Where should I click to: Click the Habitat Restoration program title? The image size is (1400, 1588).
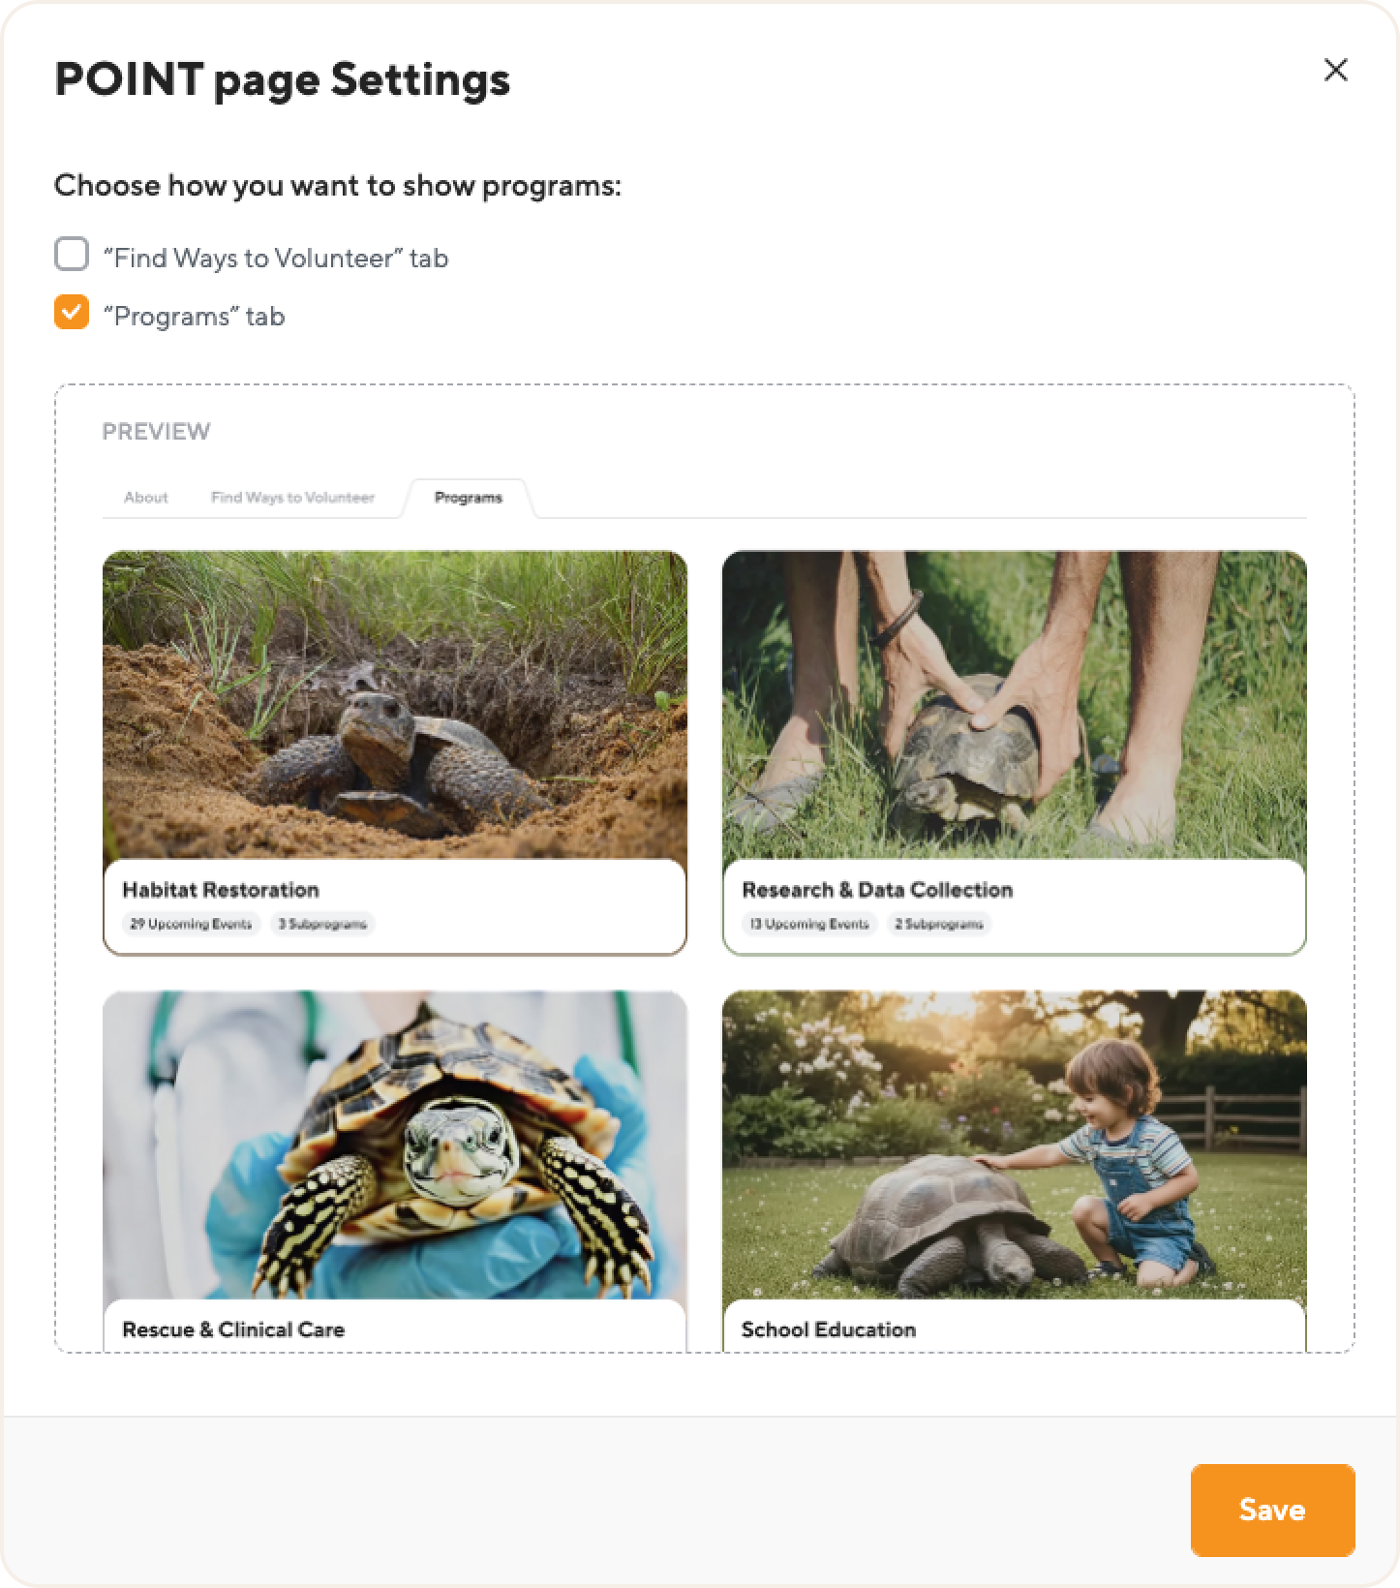click(221, 890)
